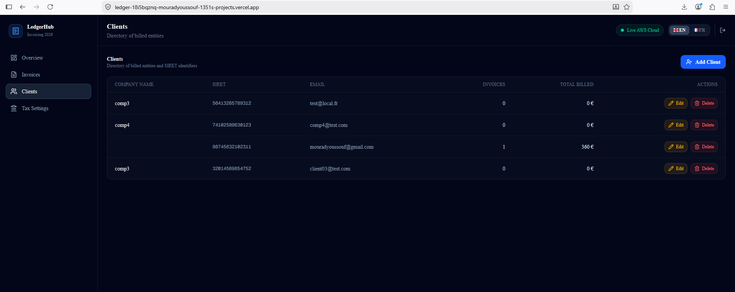Click the ACTIONS column header
The width and height of the screenshot is (735, 292).
[707, 84]
